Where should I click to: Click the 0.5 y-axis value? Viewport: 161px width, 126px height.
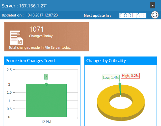[x=9, y=109]
